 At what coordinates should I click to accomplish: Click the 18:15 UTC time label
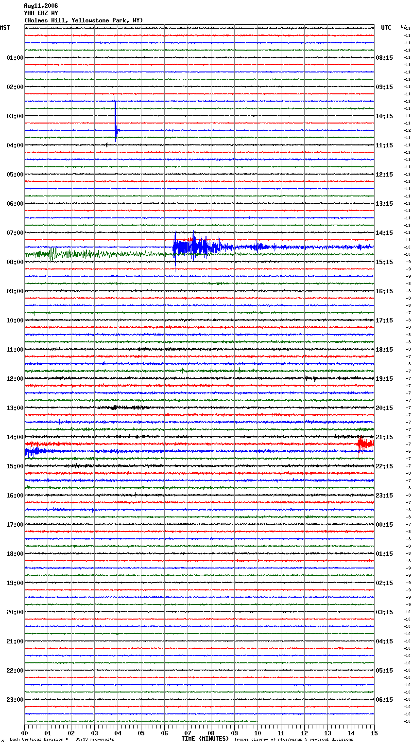[384, 350]
